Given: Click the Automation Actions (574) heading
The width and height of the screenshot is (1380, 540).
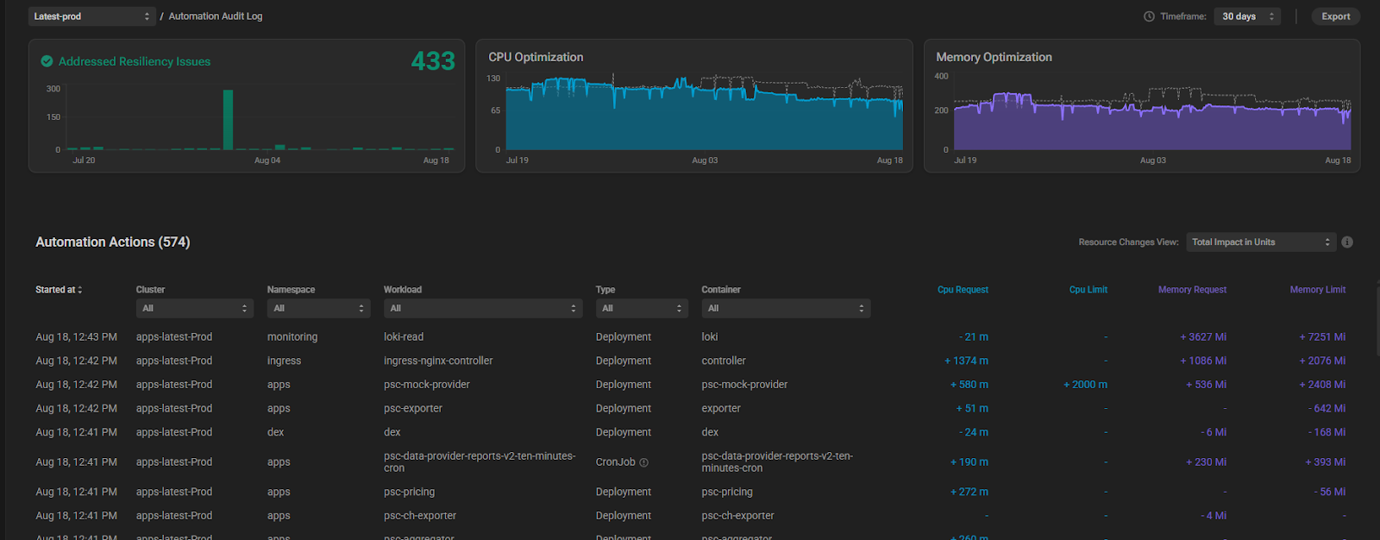Looking at the screenshot, I should click(113, 242).
